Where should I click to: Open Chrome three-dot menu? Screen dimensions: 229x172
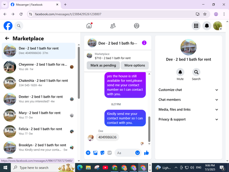tap(224, 14)
